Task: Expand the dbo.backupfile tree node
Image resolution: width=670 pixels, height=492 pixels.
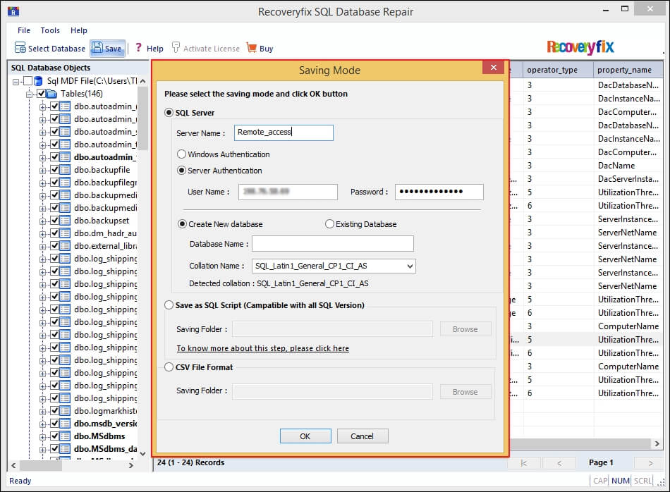Action: [x=43, y=170]
